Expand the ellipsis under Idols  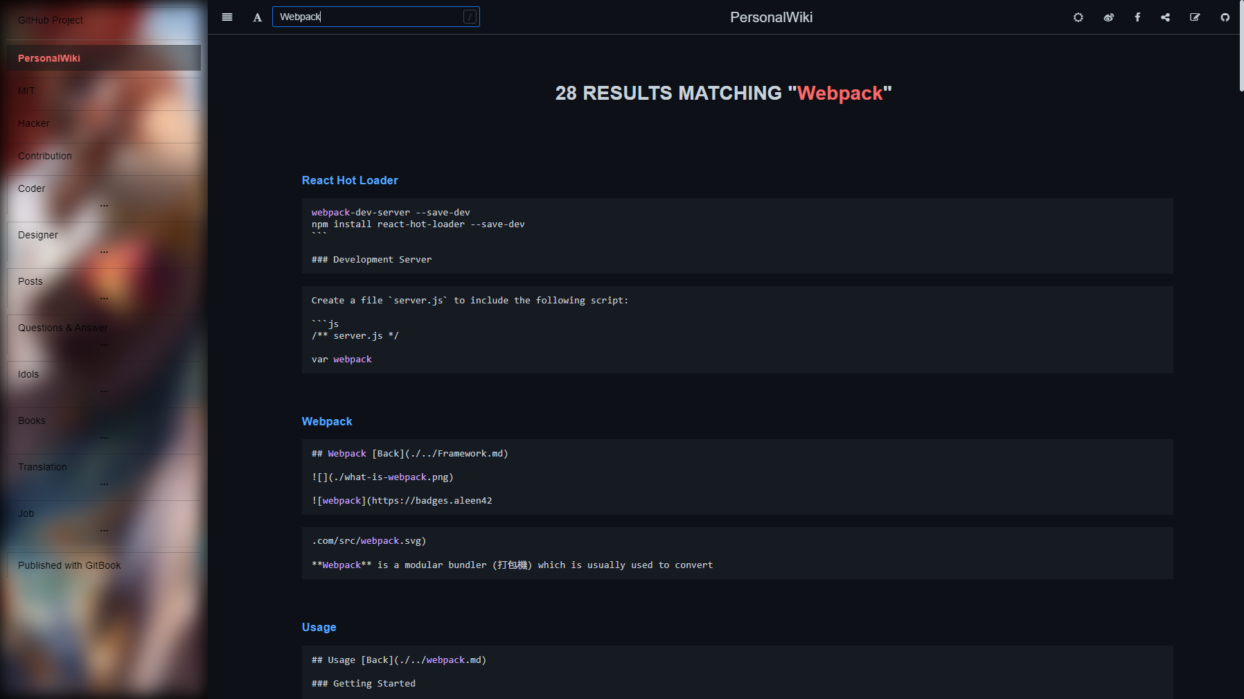104,391
